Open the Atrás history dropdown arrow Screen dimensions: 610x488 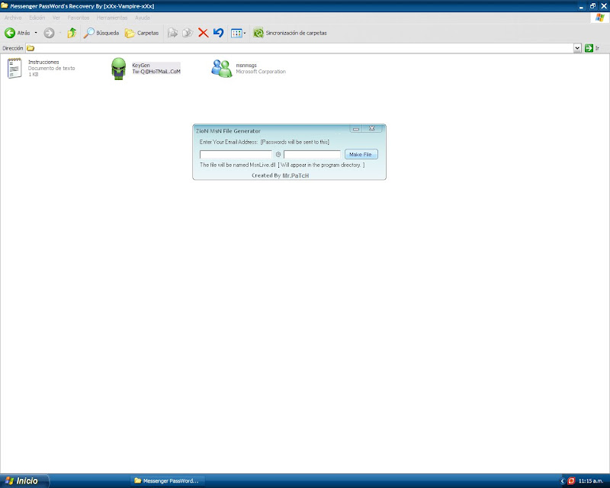pyautogui.click(x=36, y=33)
